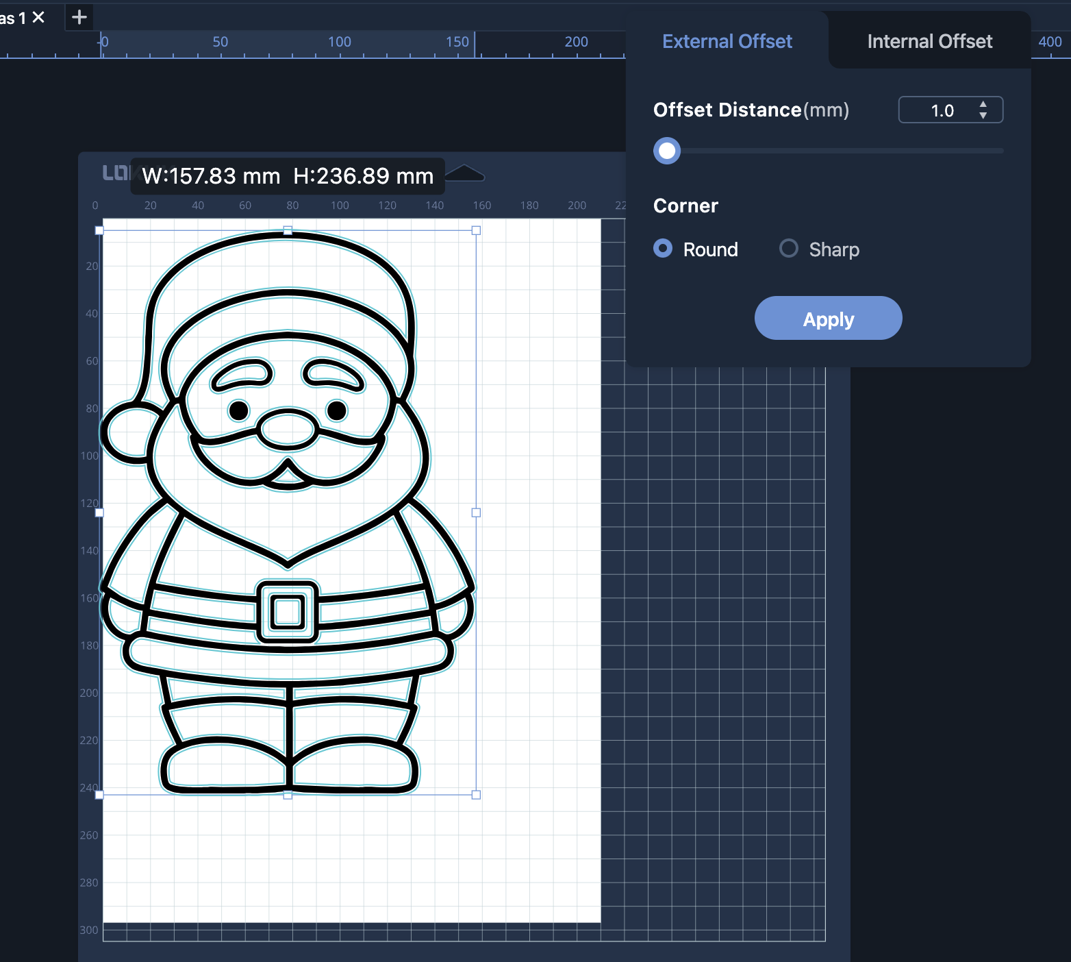The height and width of the screenshot is (962, 1071).
Task: Click the middle-left selection handle
Action: [x=99, y=513]
